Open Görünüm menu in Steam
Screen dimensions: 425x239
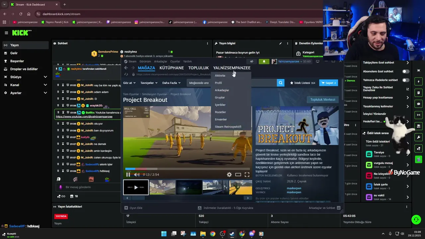(145, 61)
